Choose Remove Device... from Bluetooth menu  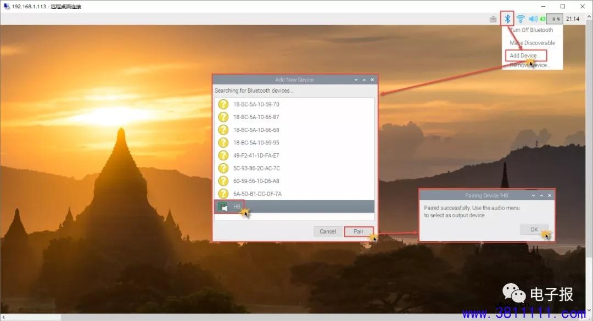point(529,65)
